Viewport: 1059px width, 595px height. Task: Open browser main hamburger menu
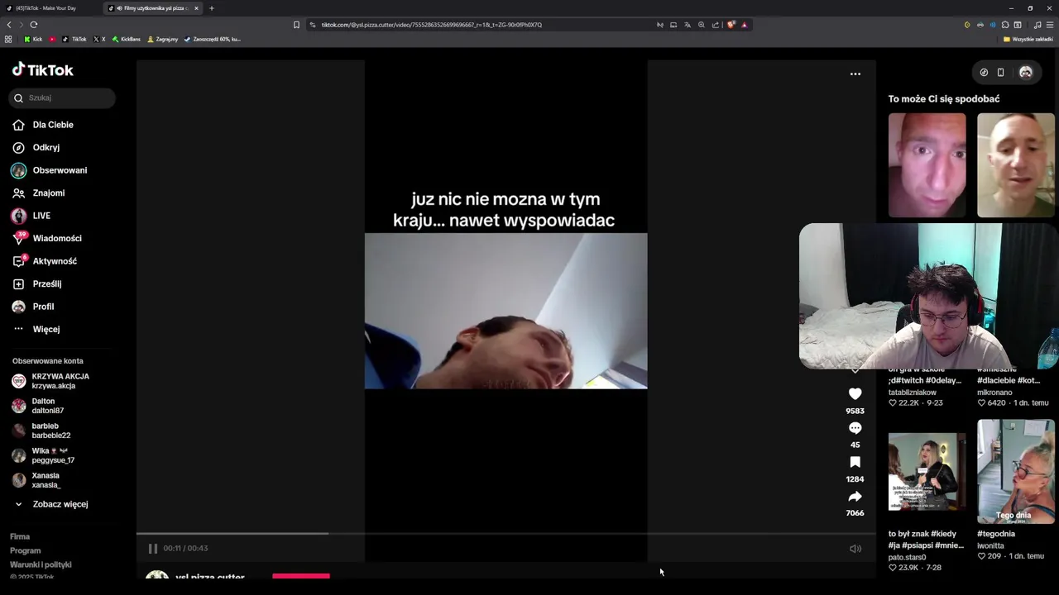1050,25
